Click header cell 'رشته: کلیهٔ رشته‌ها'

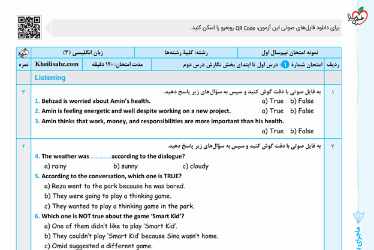186,53
